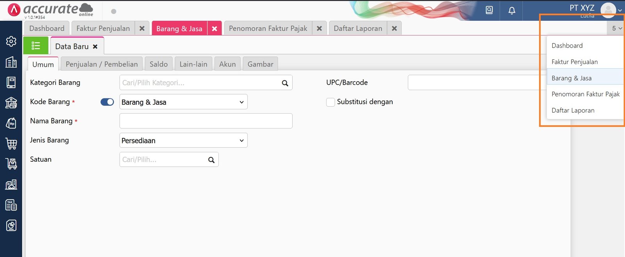
Task: Click the bank building sidebar icon
Action: pos(11,103)
